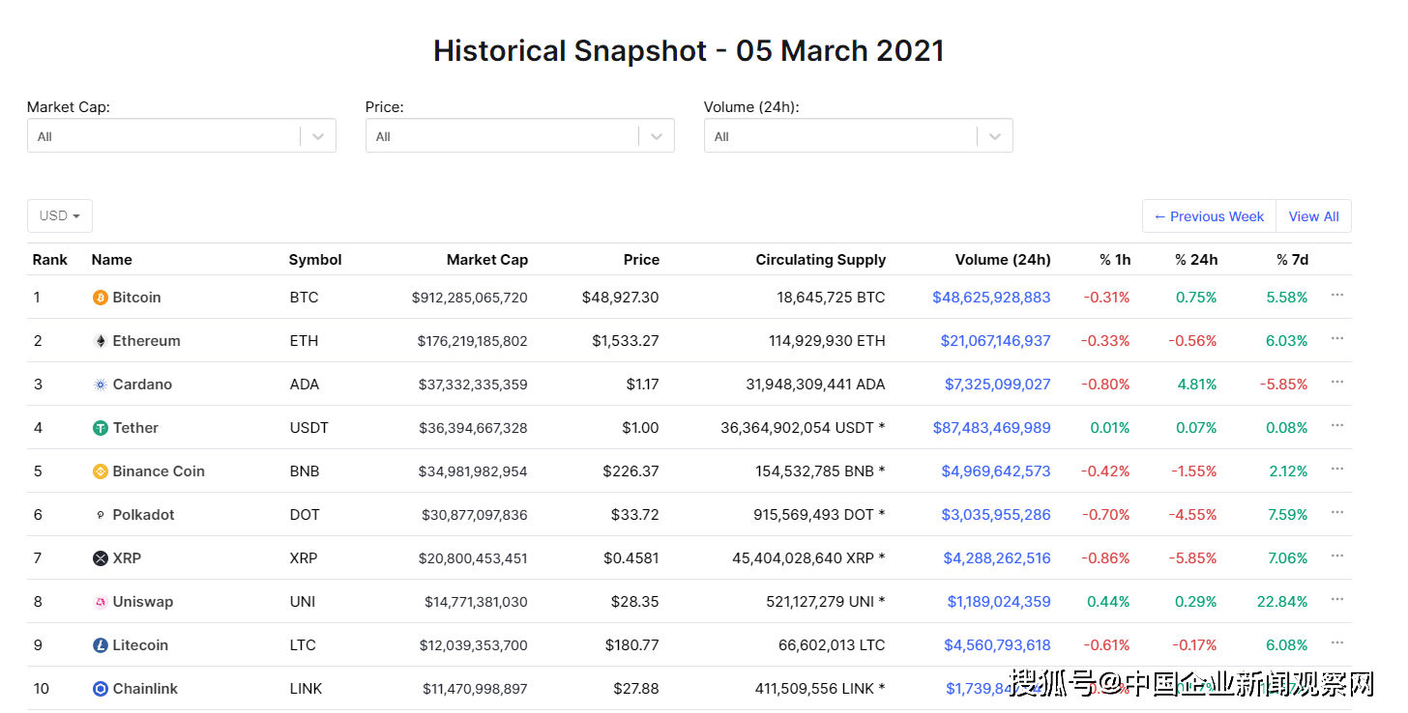Sort table by Volume (24h) column header
The image size is (1408, 713).
coord(1003,260)
